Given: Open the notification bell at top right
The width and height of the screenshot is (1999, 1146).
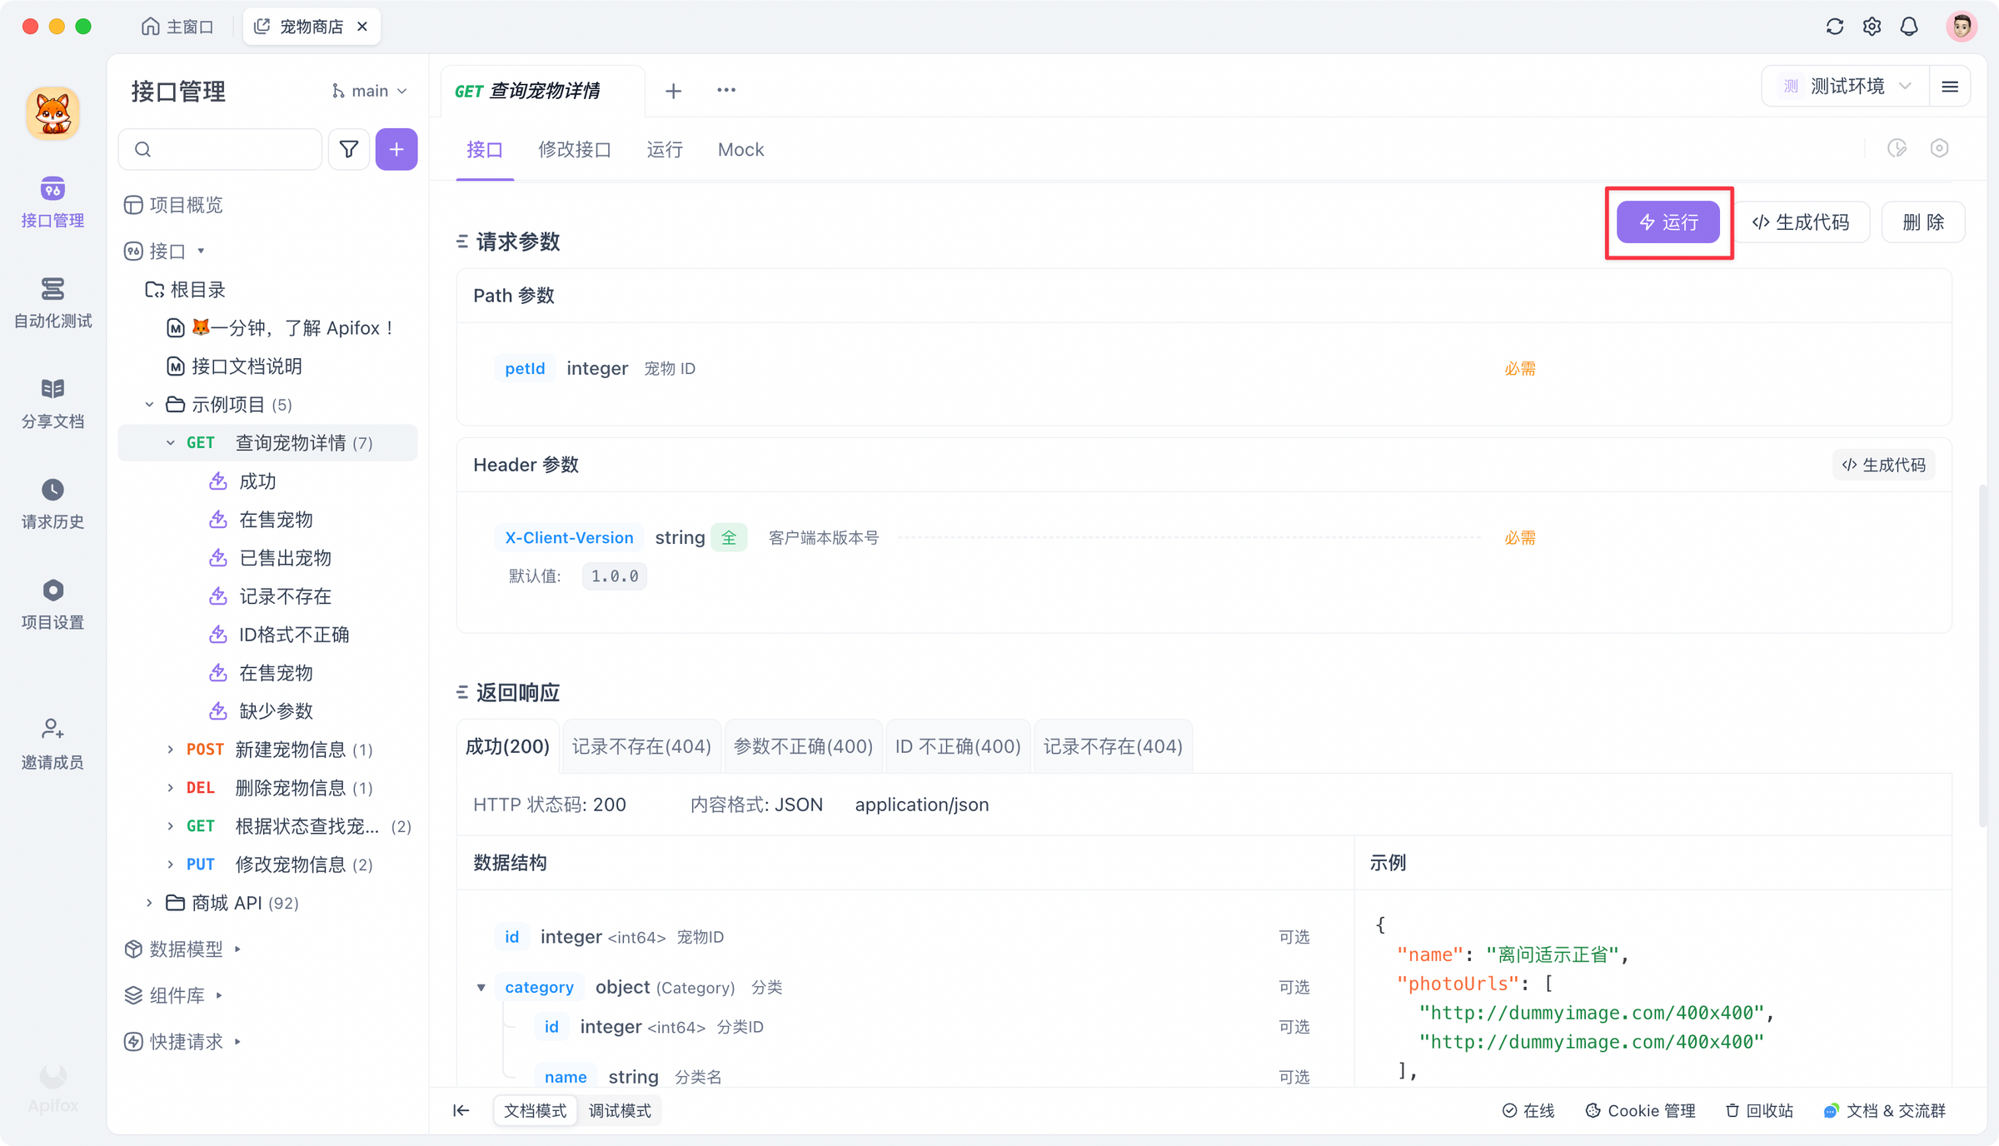Looking at the screenshot, I should pyautogui.click(x=1908, y=26).
